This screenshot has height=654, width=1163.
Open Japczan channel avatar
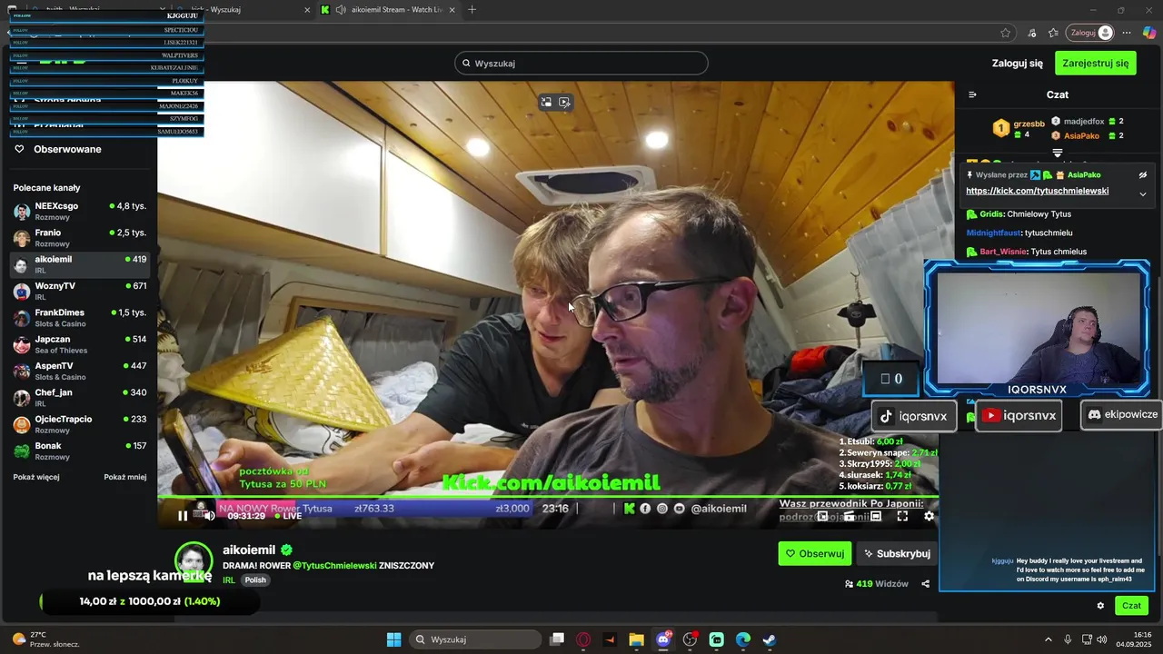click(22, 345)
